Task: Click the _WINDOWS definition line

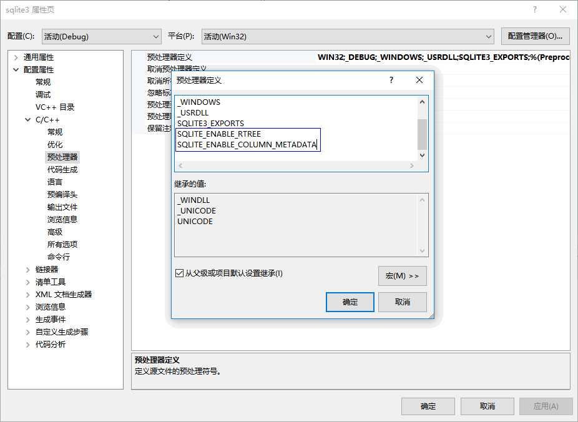Action: click(198, 102)
